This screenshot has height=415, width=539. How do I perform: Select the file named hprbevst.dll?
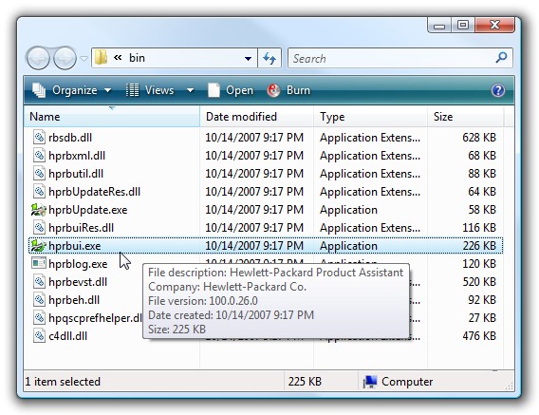point(78,282)
